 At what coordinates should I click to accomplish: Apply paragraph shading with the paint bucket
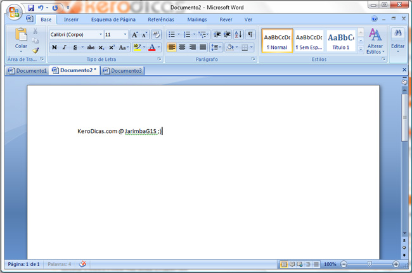[x=230, y=48]
